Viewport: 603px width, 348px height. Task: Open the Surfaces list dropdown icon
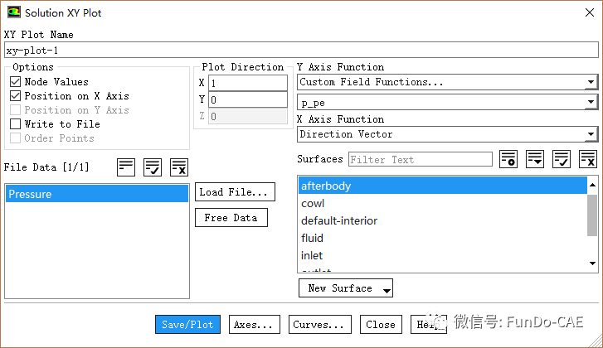[535, 159]
